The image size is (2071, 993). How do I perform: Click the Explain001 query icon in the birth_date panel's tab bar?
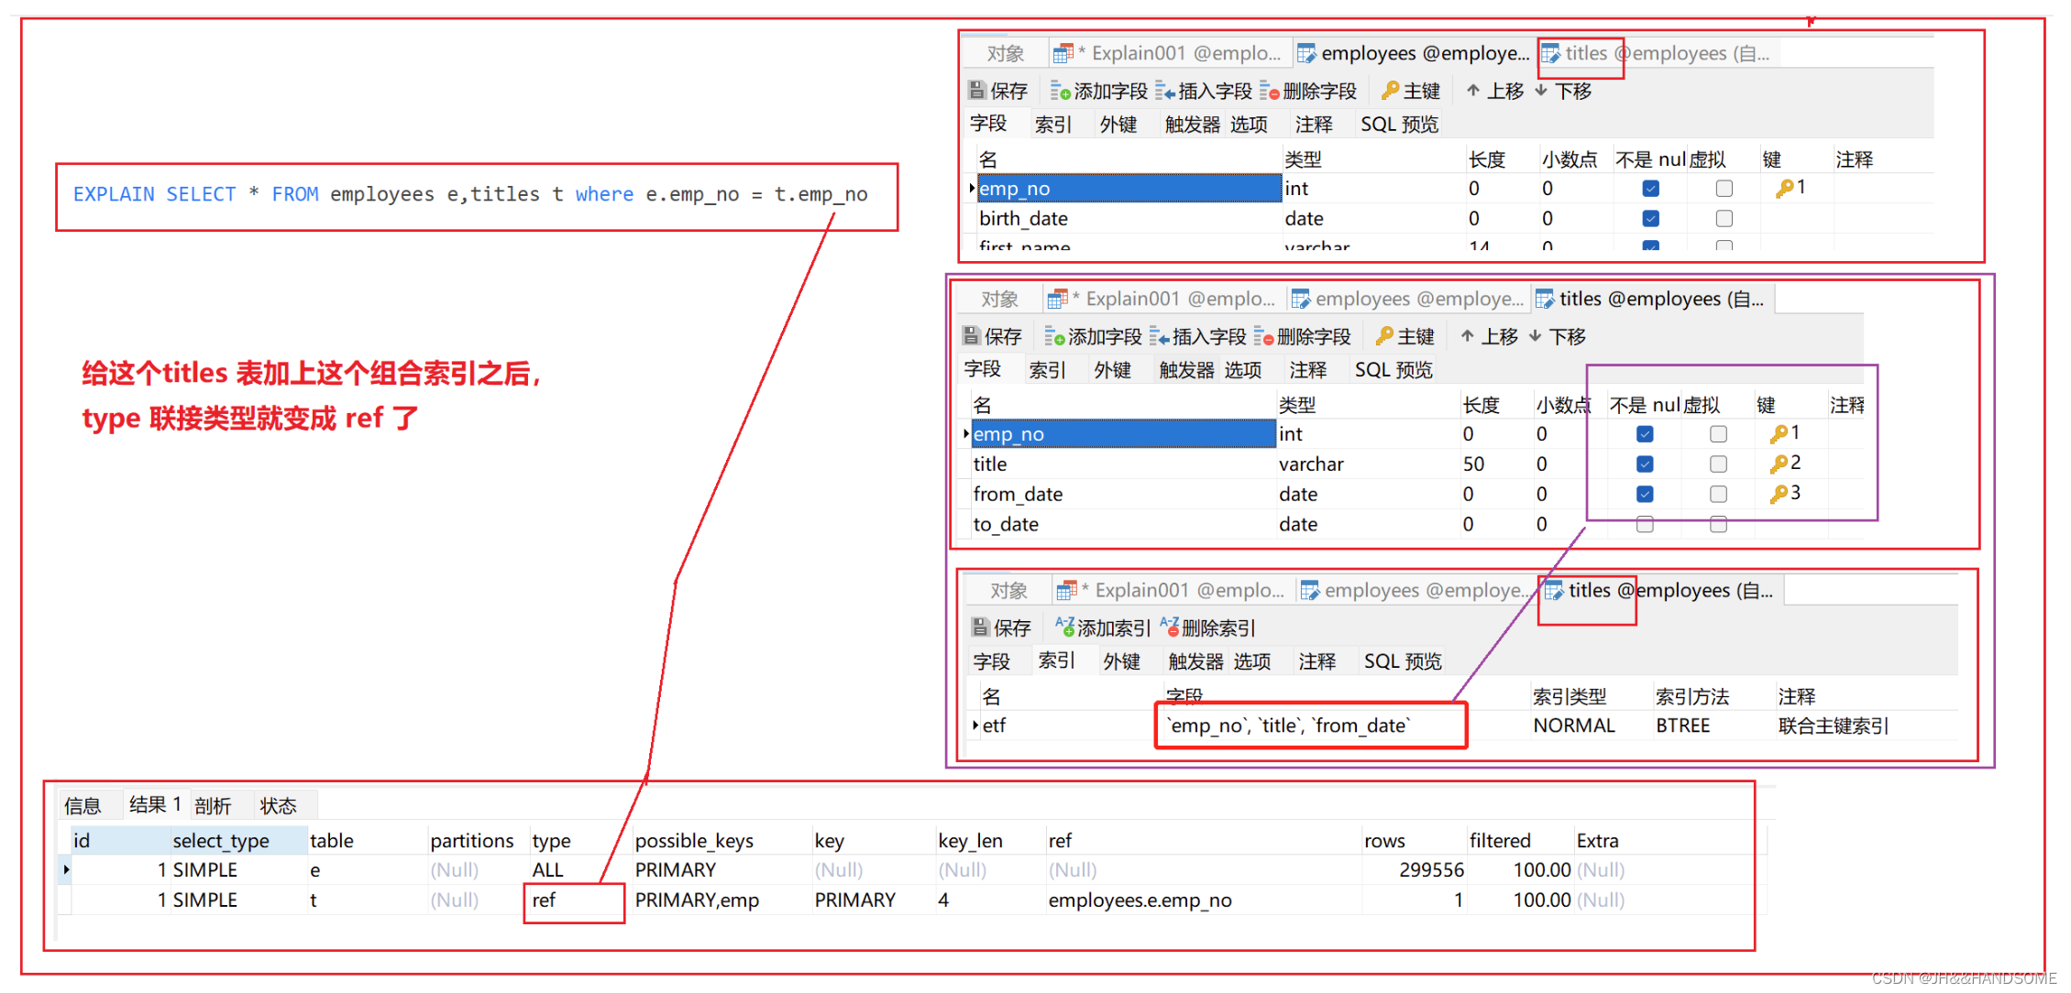(x=1063, y=54)
